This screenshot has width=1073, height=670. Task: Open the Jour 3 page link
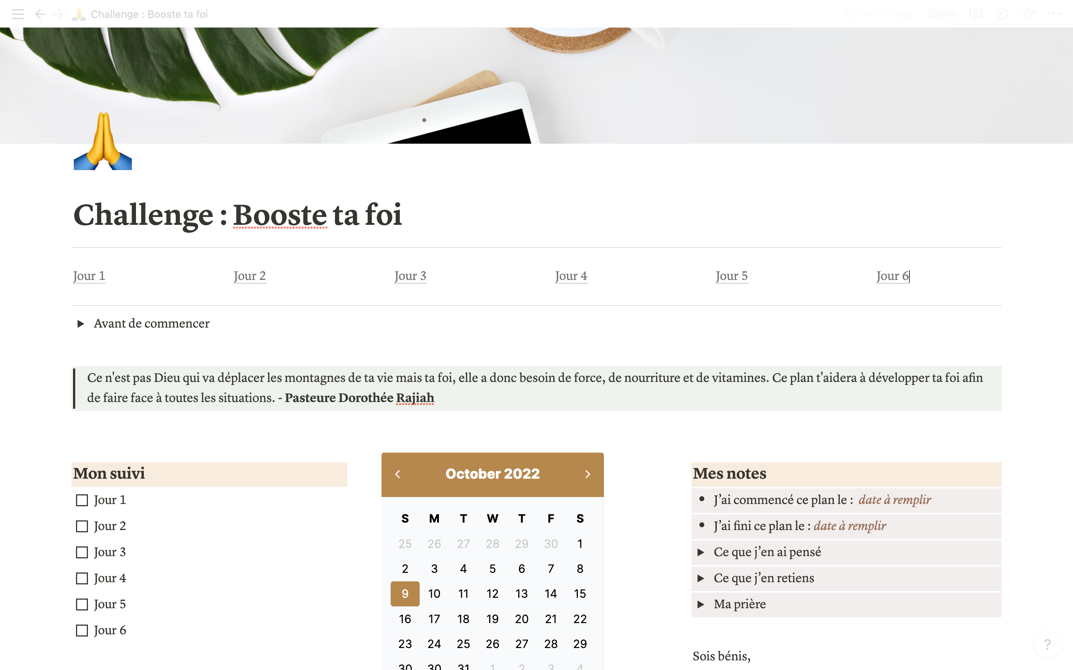410,276
